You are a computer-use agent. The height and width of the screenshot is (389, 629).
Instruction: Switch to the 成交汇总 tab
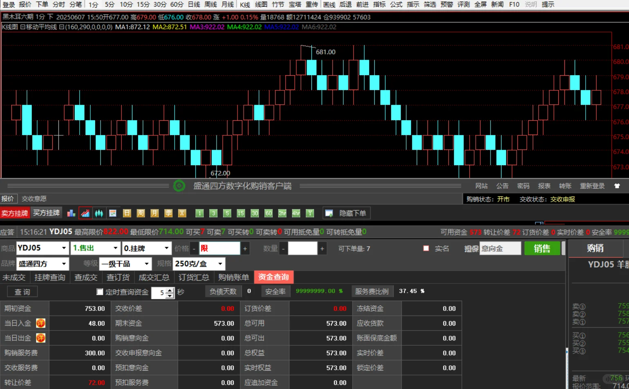tap(154, 277)
